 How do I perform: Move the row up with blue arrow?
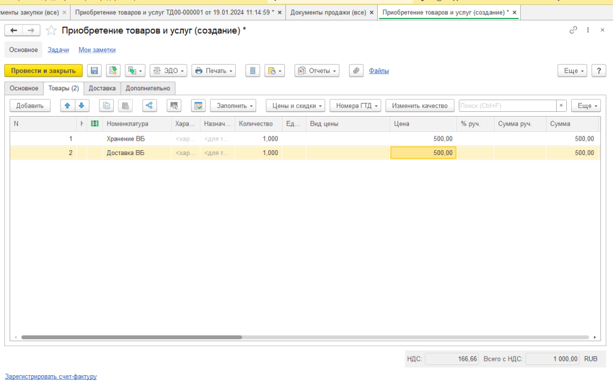click(68, 105)
